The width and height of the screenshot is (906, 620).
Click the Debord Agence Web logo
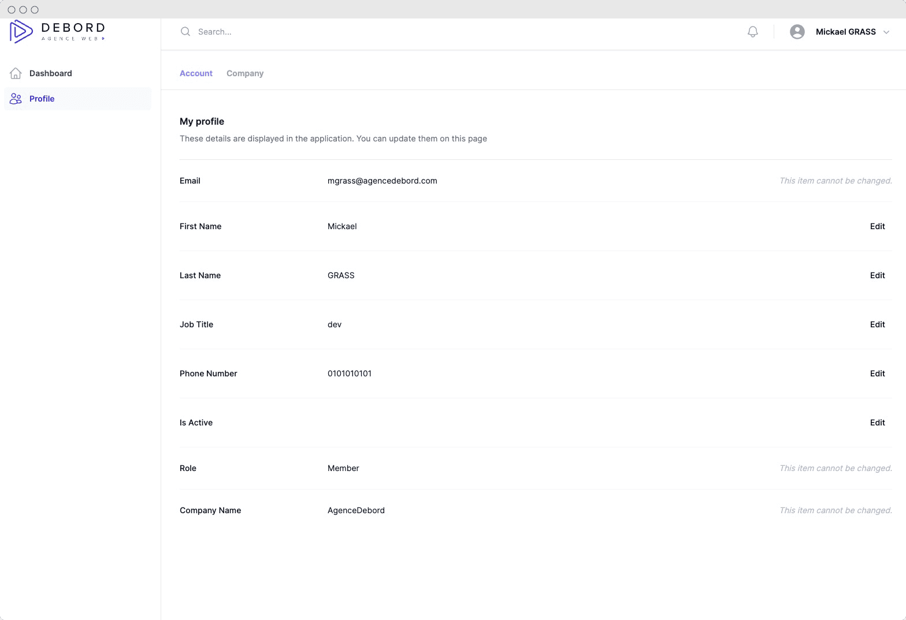[x=57, y=32]
